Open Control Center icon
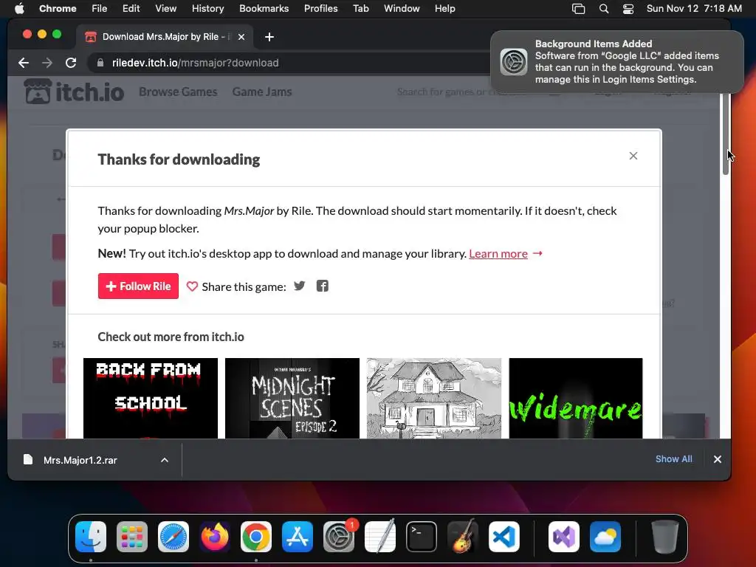Viewport: 756px width, 567px height. [628, 9]
